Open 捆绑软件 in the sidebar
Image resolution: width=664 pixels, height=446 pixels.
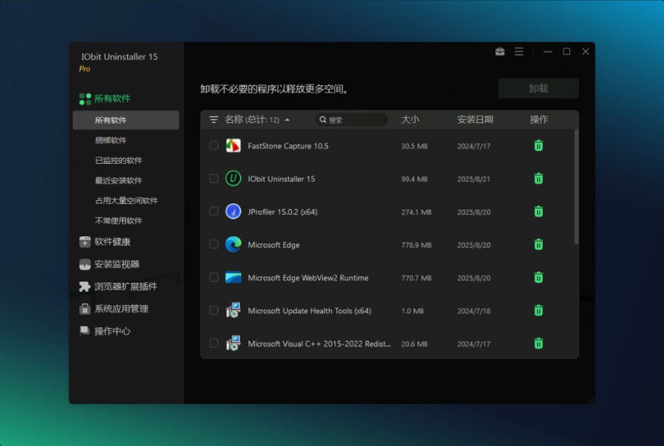coord(111,140)
